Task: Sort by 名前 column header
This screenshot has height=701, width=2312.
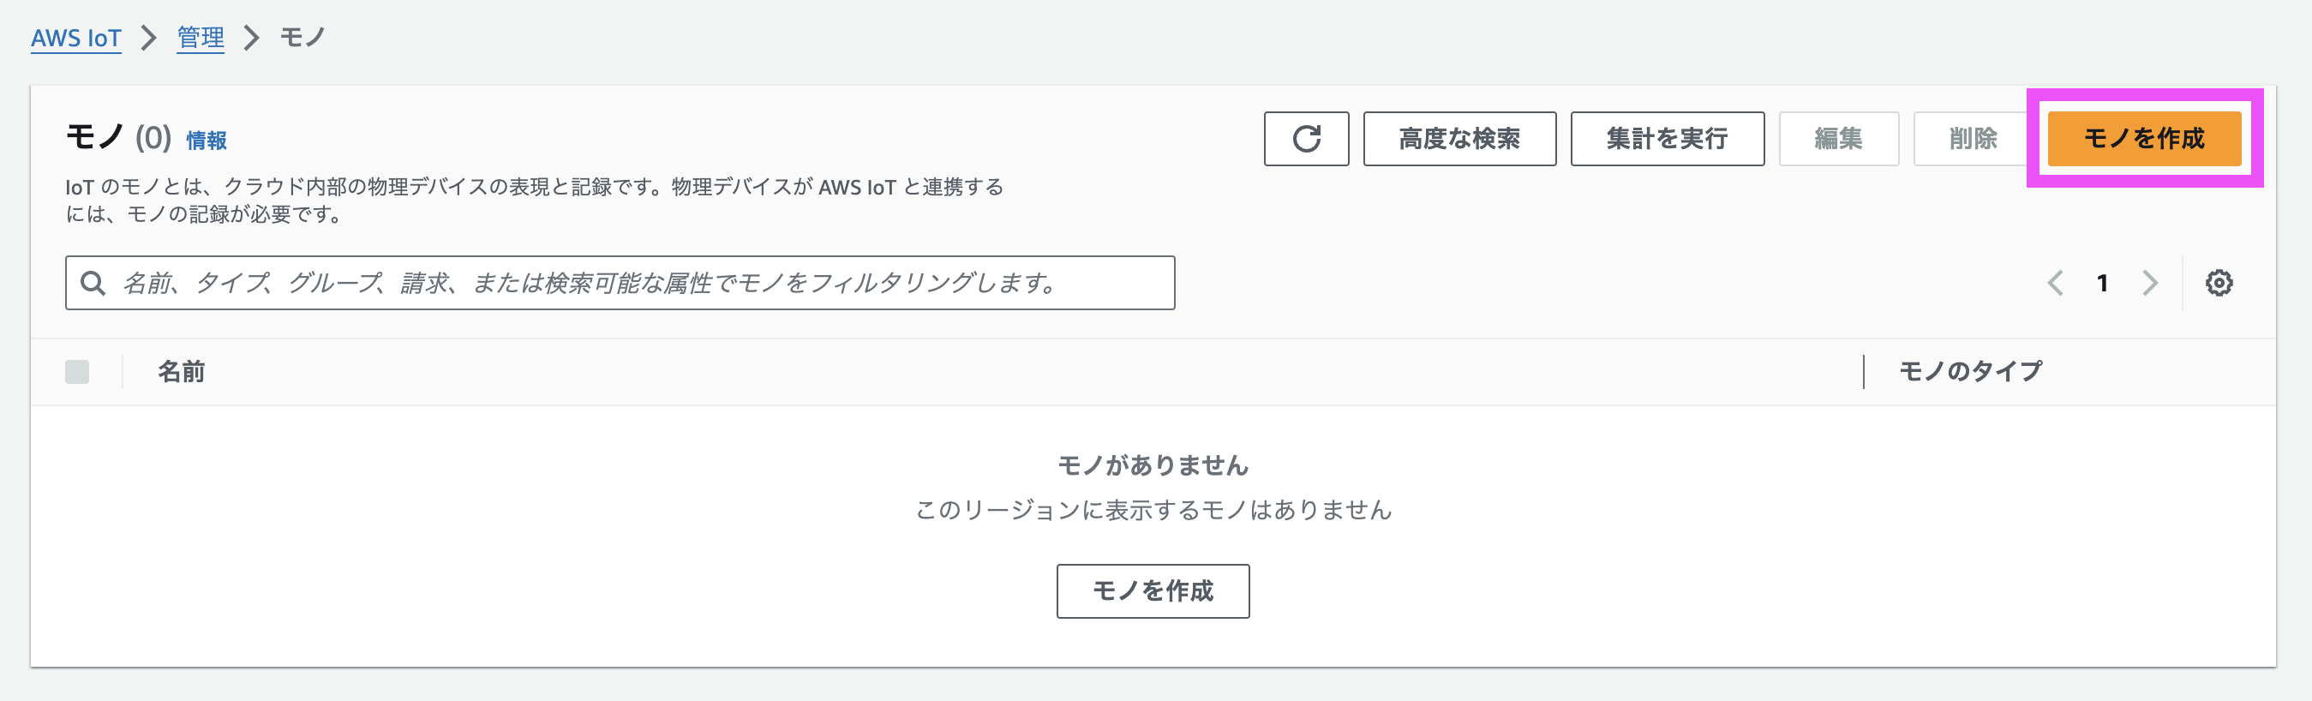Action: pyautogui.click(x=182, y=372)
